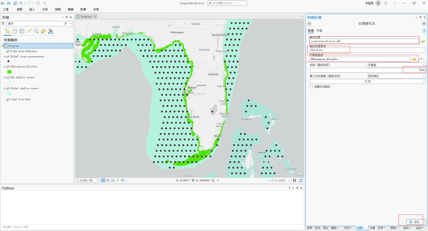428x231 pixels.
Task: Switch to List By Editing view
Action: (29, 31)
